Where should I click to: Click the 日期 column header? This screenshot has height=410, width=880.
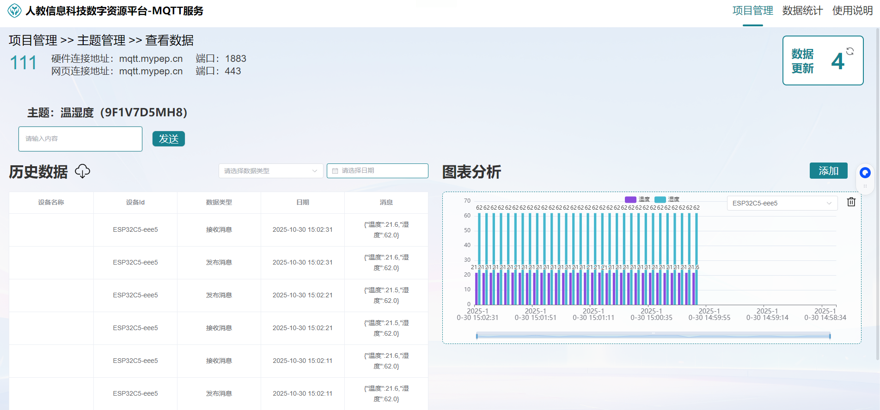coord(303,202)
